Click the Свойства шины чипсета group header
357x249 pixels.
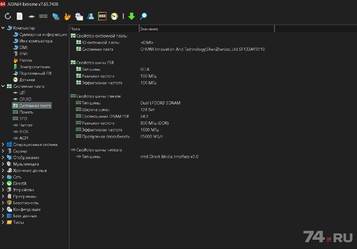[x=99, y=150]
